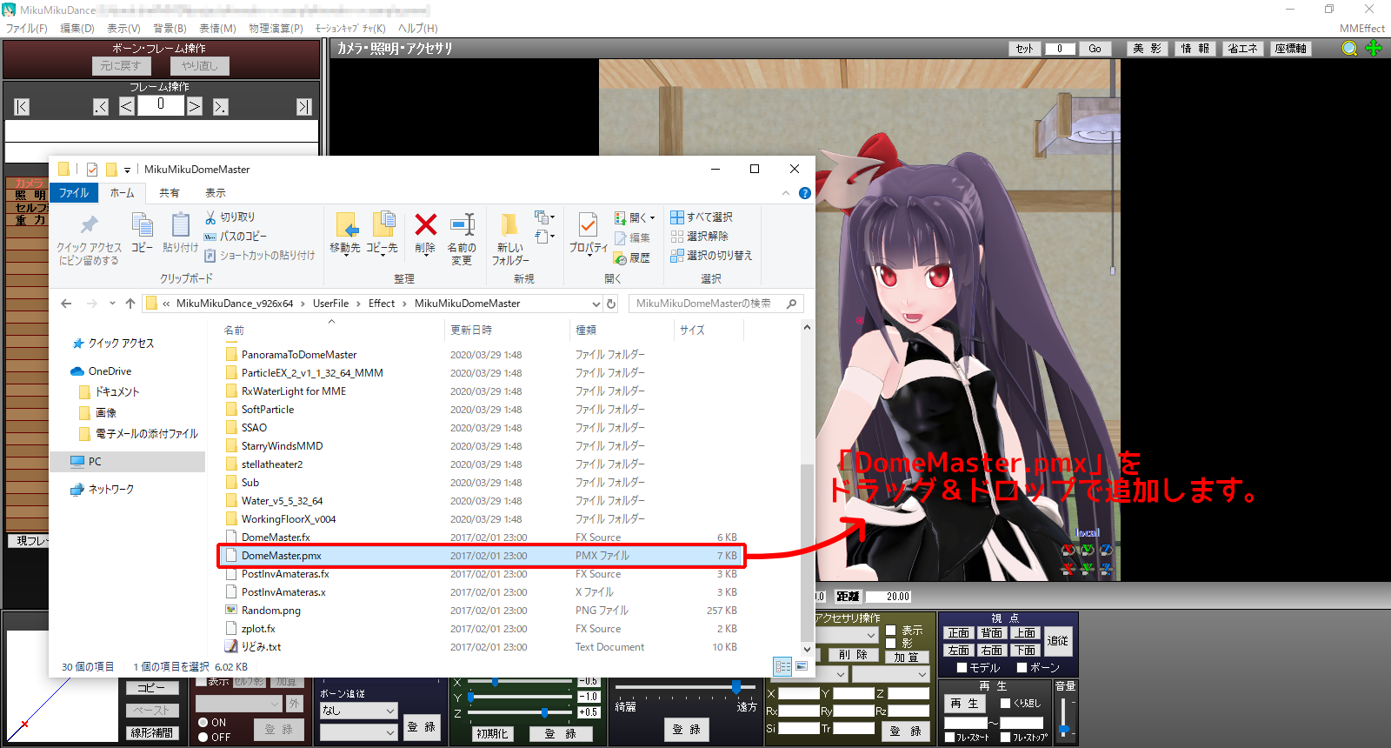Toggle accessory 表示 checkbox

click(890, 631)
